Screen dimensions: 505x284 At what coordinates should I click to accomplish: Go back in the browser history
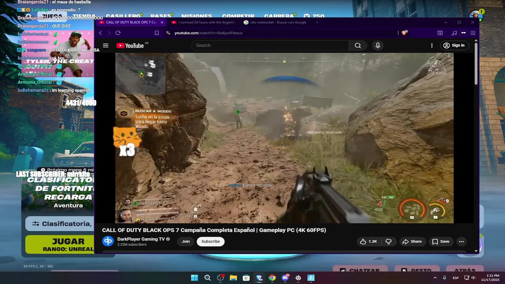[101, 33]
